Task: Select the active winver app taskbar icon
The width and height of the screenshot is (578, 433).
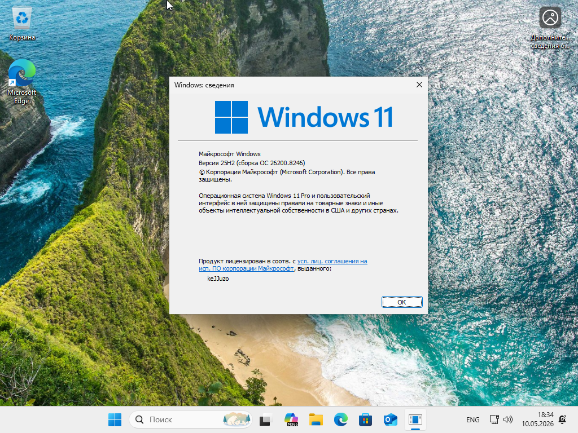Action: 415,419
